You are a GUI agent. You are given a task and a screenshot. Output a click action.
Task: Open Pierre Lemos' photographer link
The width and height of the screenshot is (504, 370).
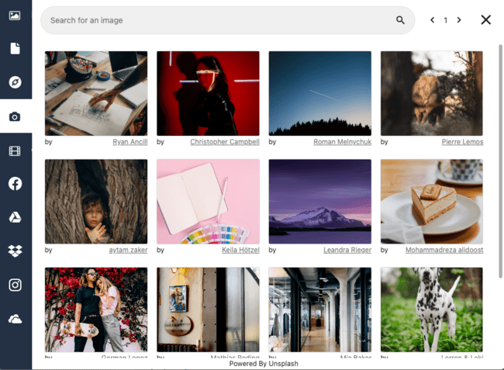click(x=462, y=142)
